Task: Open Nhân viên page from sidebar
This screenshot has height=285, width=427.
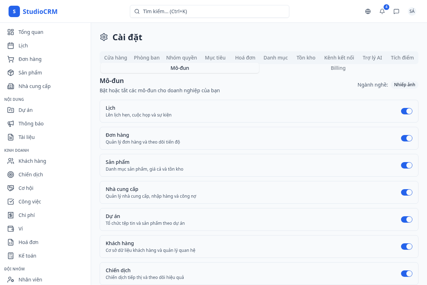Action: tap(30, 280)
